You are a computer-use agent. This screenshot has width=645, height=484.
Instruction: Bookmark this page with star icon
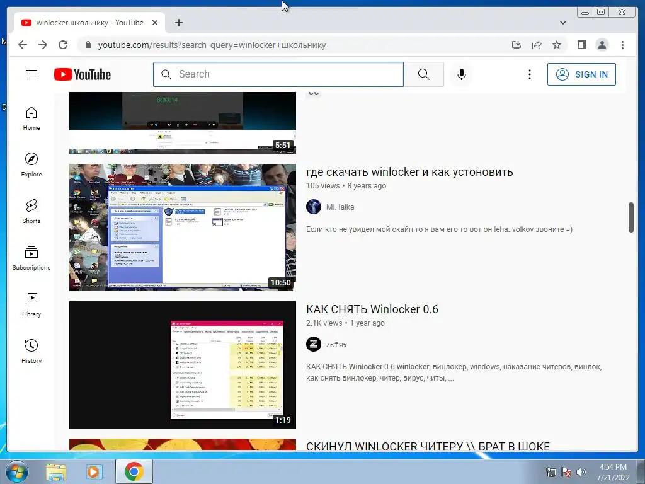point(557,45)
